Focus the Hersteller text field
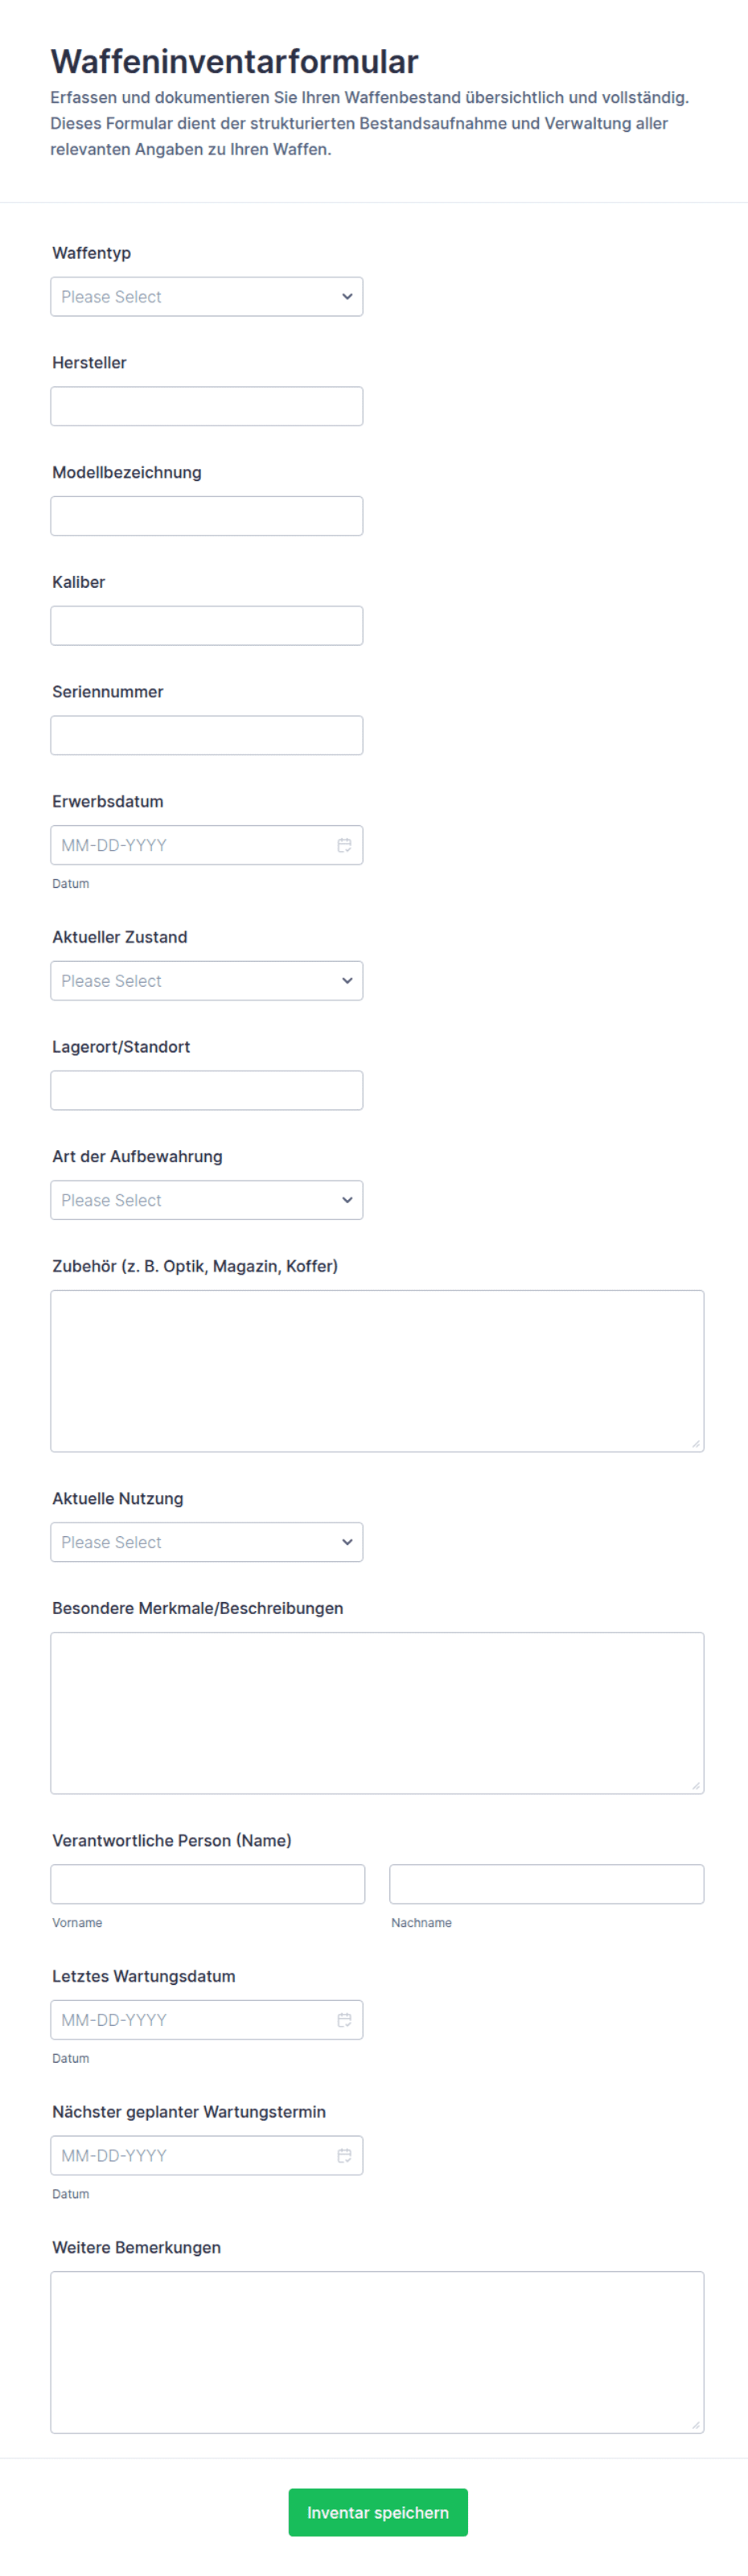 click(207, 406)
